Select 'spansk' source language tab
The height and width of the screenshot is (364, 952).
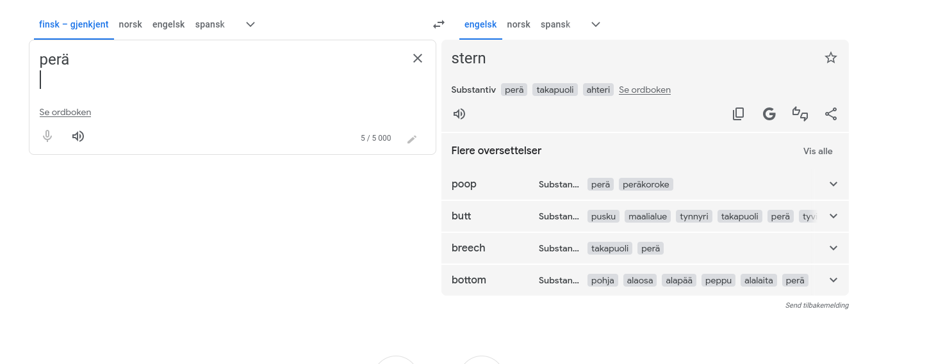pos(210,24)
